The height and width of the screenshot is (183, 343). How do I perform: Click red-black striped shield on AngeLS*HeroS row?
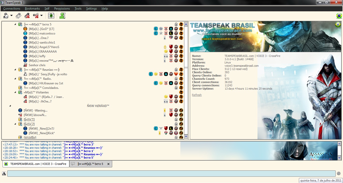171,47
